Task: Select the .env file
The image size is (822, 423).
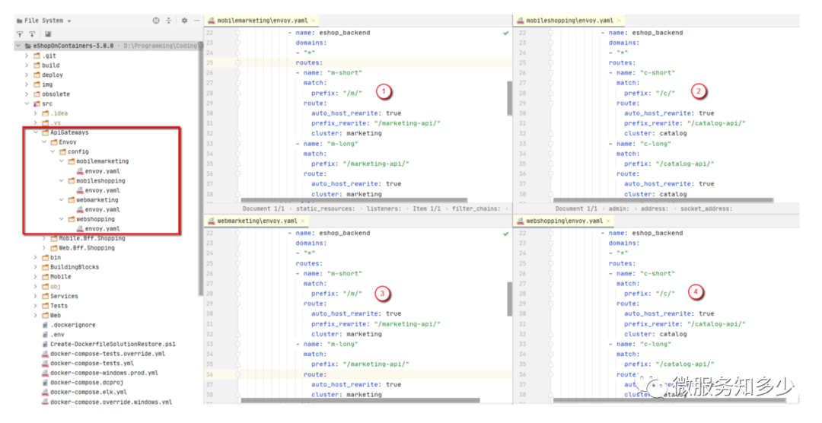Action: (x=58, y=335)
